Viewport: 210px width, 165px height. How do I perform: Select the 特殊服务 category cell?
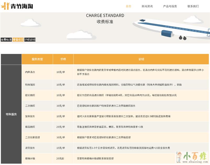coord(11,114)
